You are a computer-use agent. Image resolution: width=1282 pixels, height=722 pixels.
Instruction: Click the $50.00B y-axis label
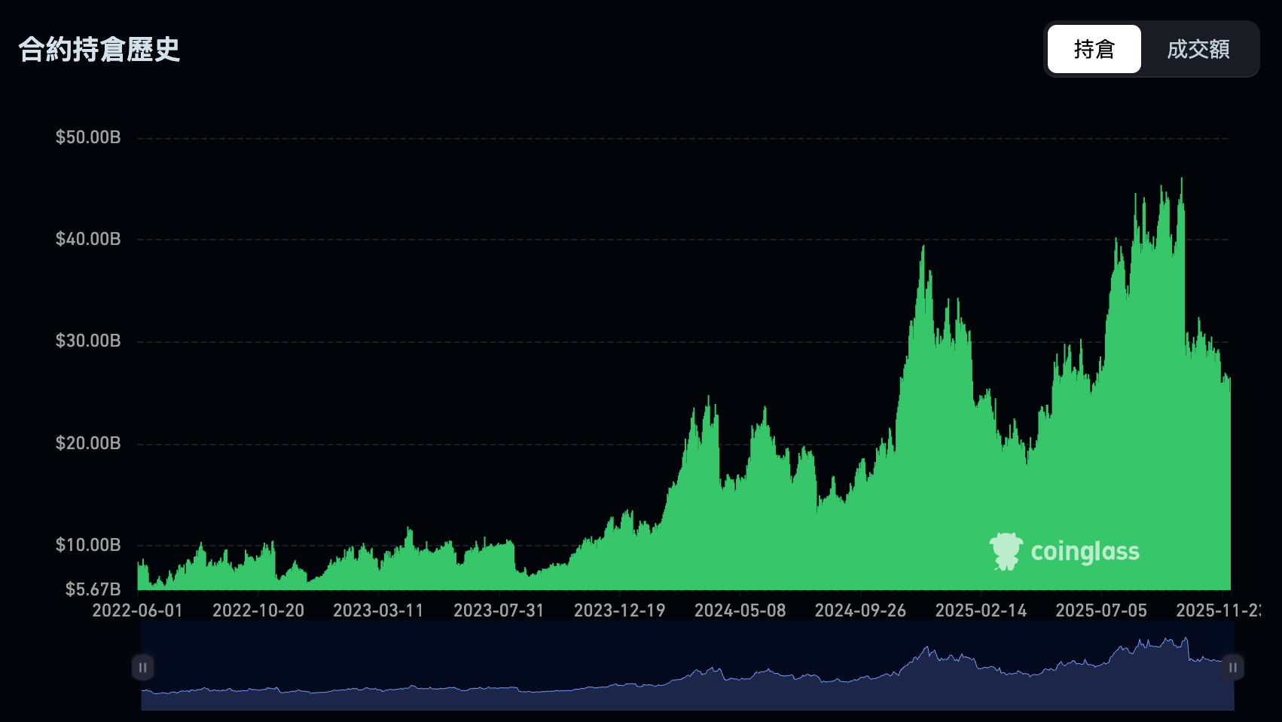(x=87, y=137)
